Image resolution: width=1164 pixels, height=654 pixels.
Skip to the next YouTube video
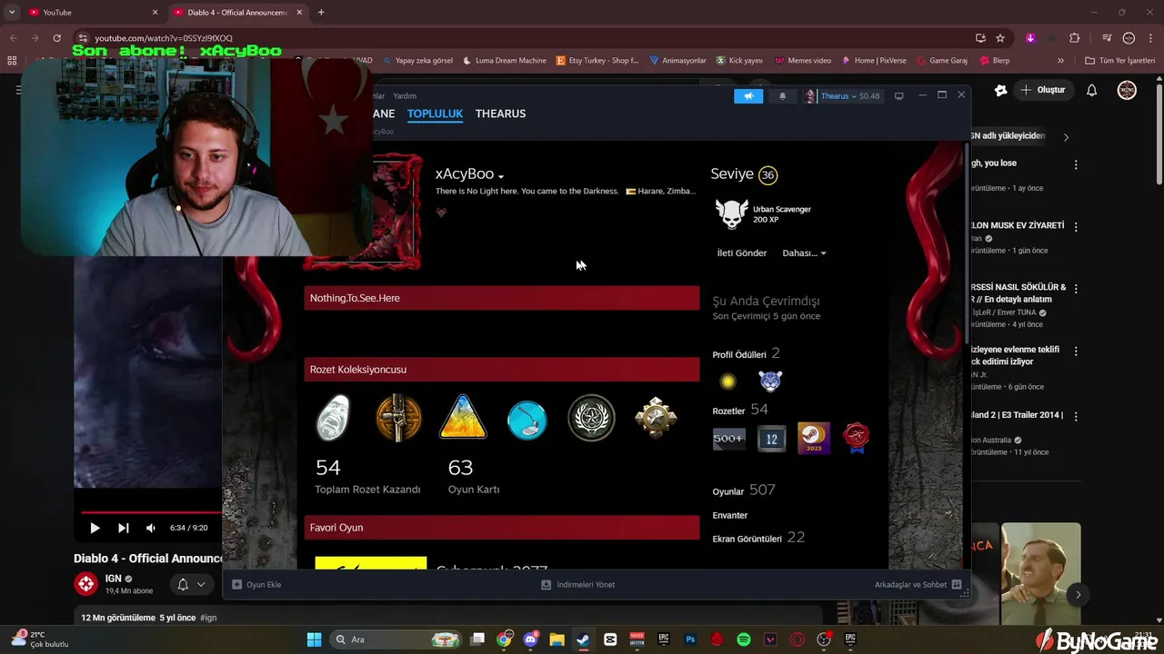124,528
